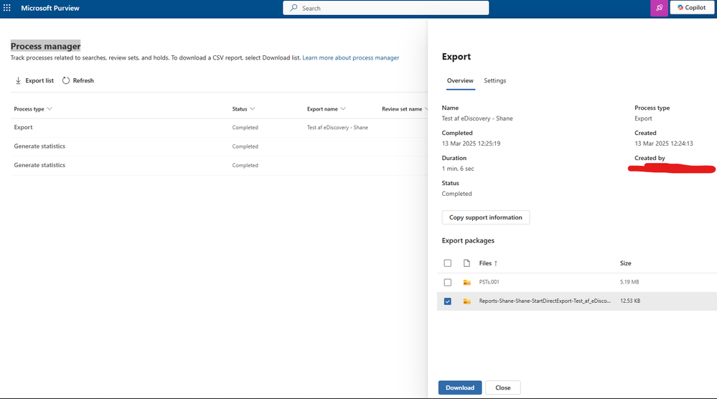Viewport: 717px width, 399px height.
Task: Switch to the Settings tab
Action: [495, 80]
